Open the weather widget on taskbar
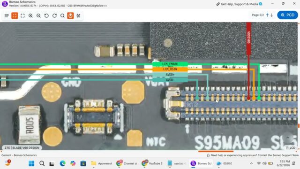Screen dimensions: 300x169 point(7,163)
